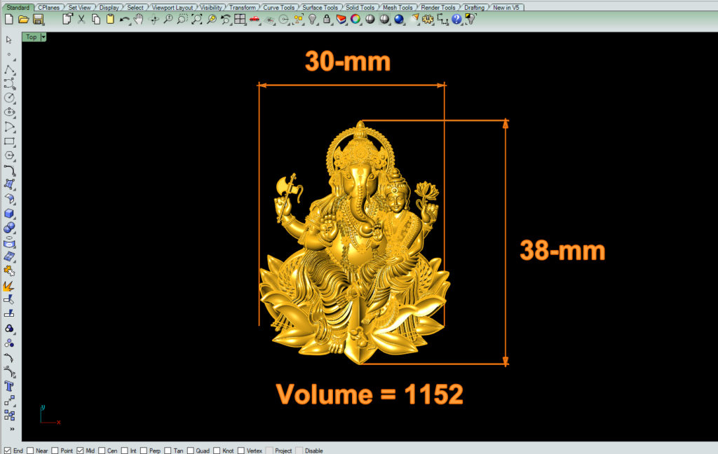Click the Lock objects padlock icon

coord(327,19)
